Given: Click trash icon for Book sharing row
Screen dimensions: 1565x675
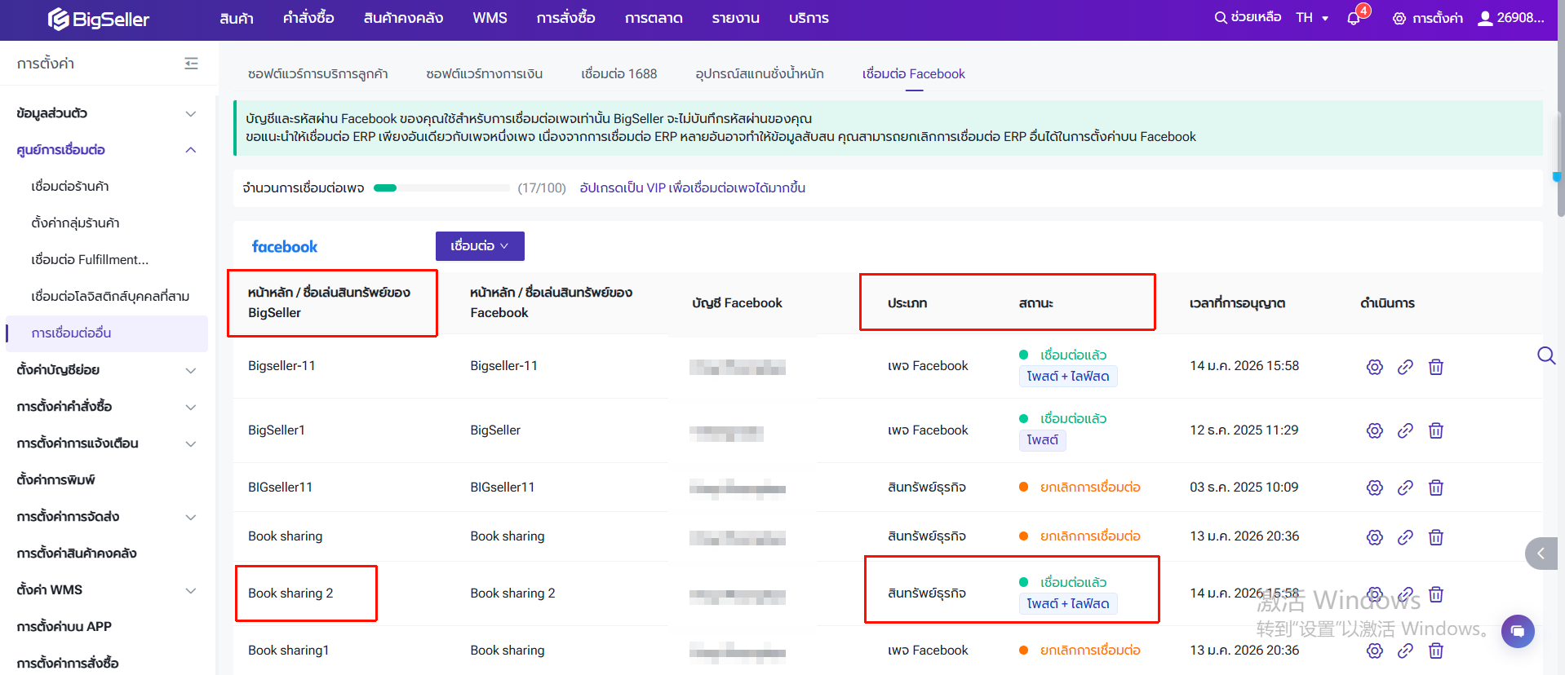Looking at the screenshot, I should click(1435, 537).
